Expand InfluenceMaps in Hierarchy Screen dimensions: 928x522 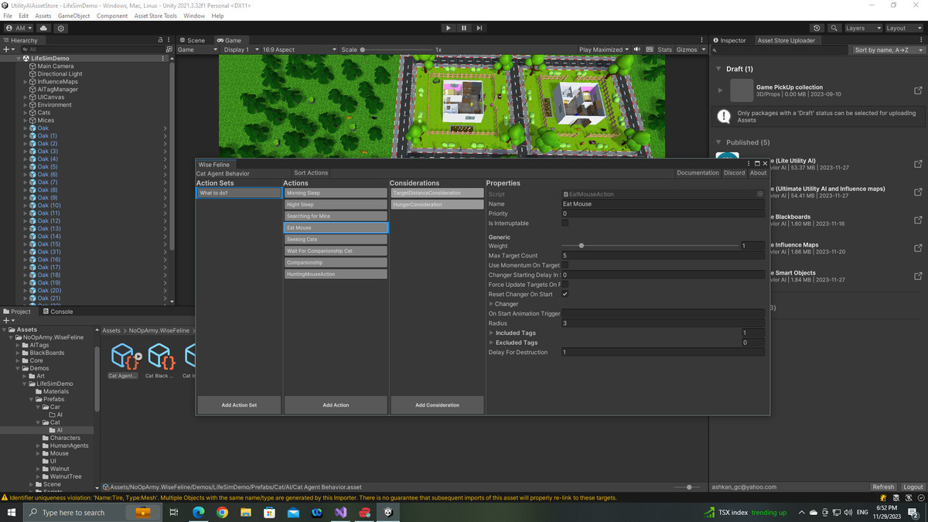point(26,81)
